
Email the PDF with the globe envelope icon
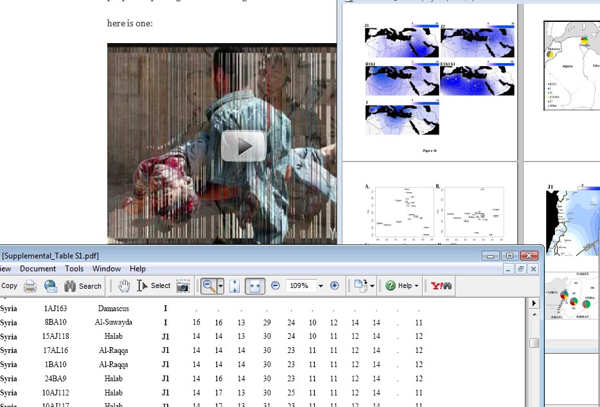pyautogui.click(x=51, y=286)
